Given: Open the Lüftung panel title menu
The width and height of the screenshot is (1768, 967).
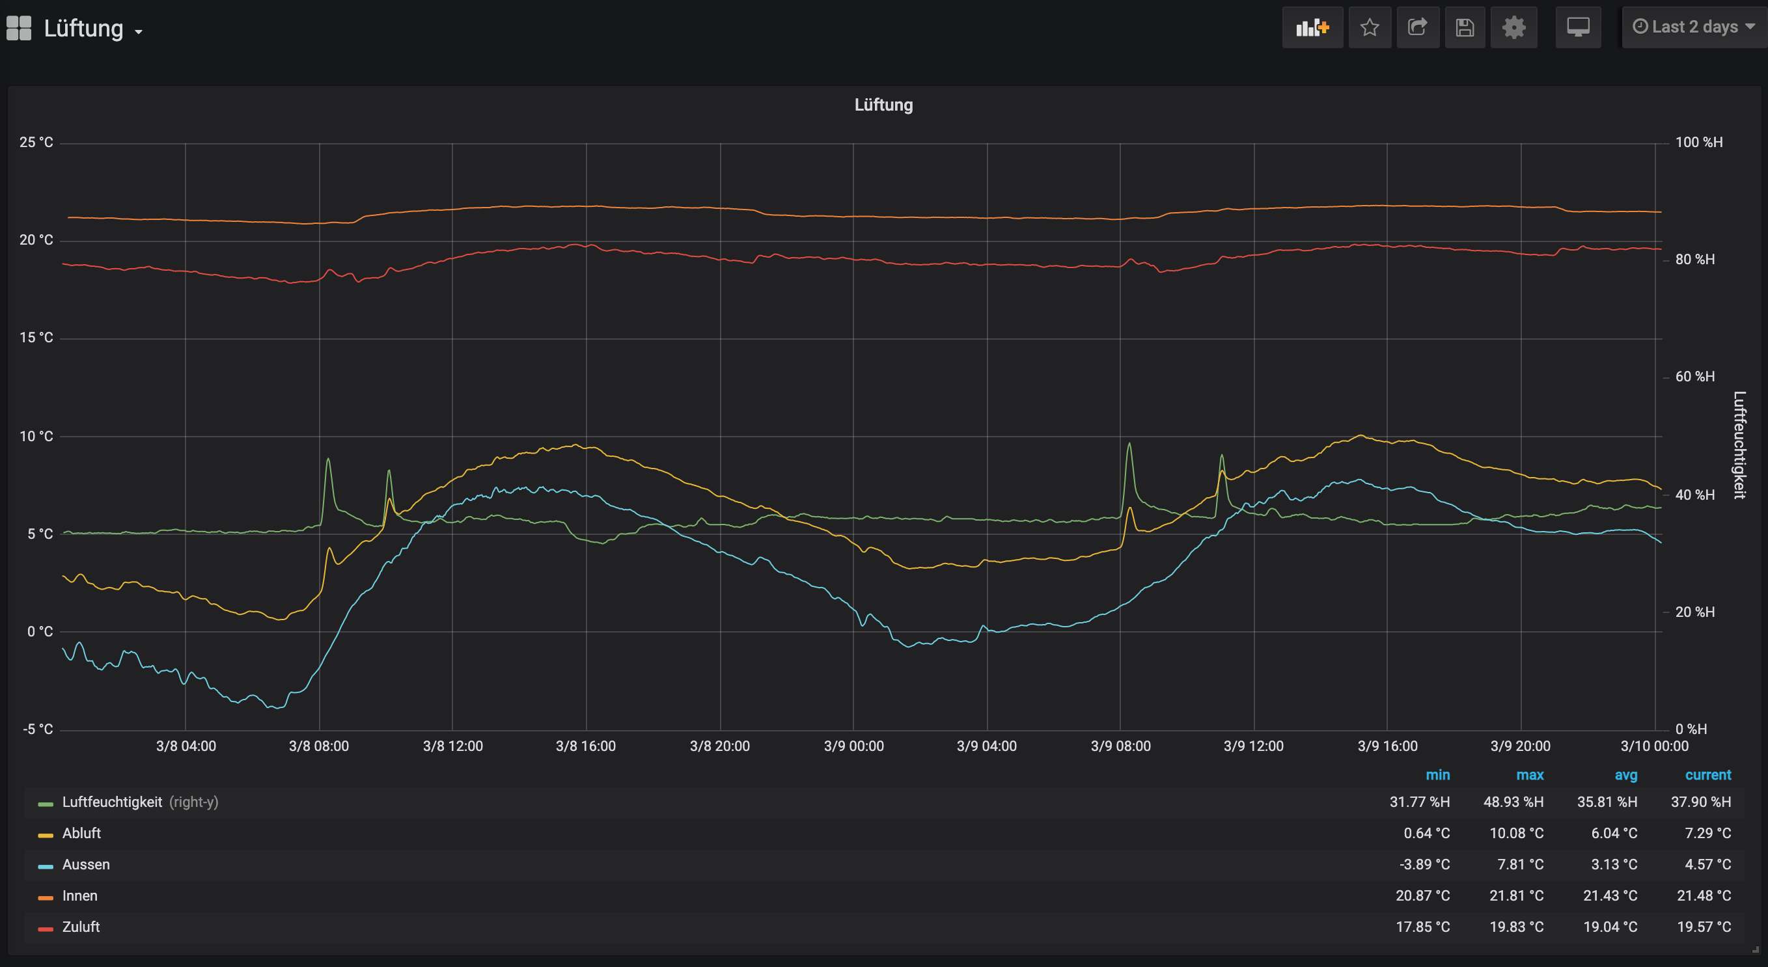Looking at the screenshot, I should coord(883,105).
